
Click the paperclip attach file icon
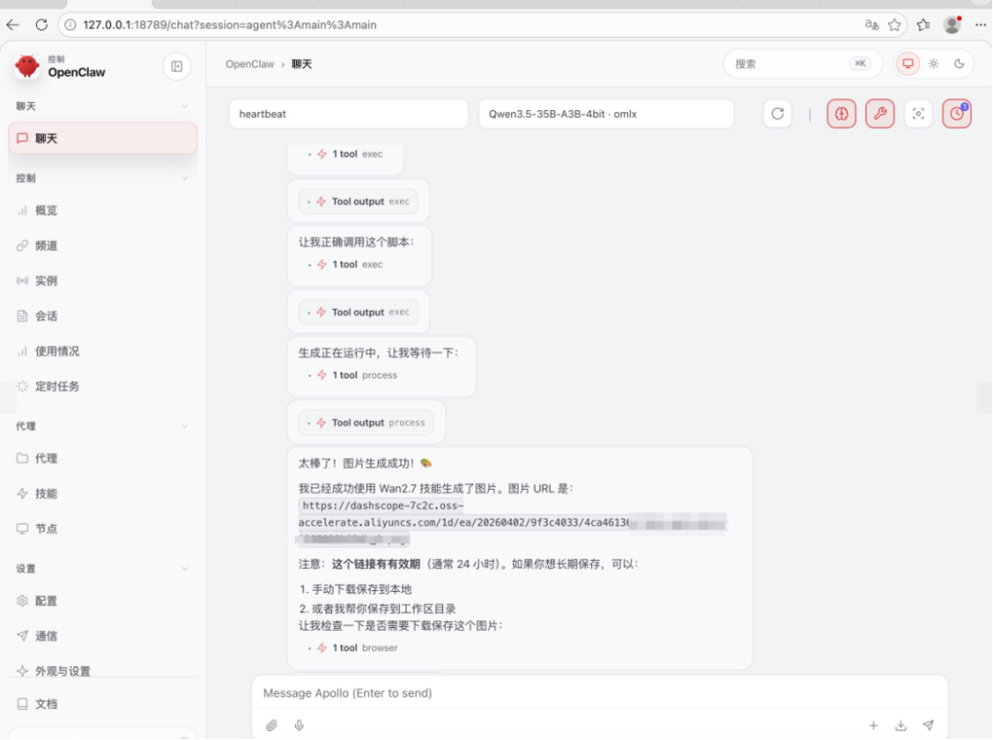[x=272, y=725]
